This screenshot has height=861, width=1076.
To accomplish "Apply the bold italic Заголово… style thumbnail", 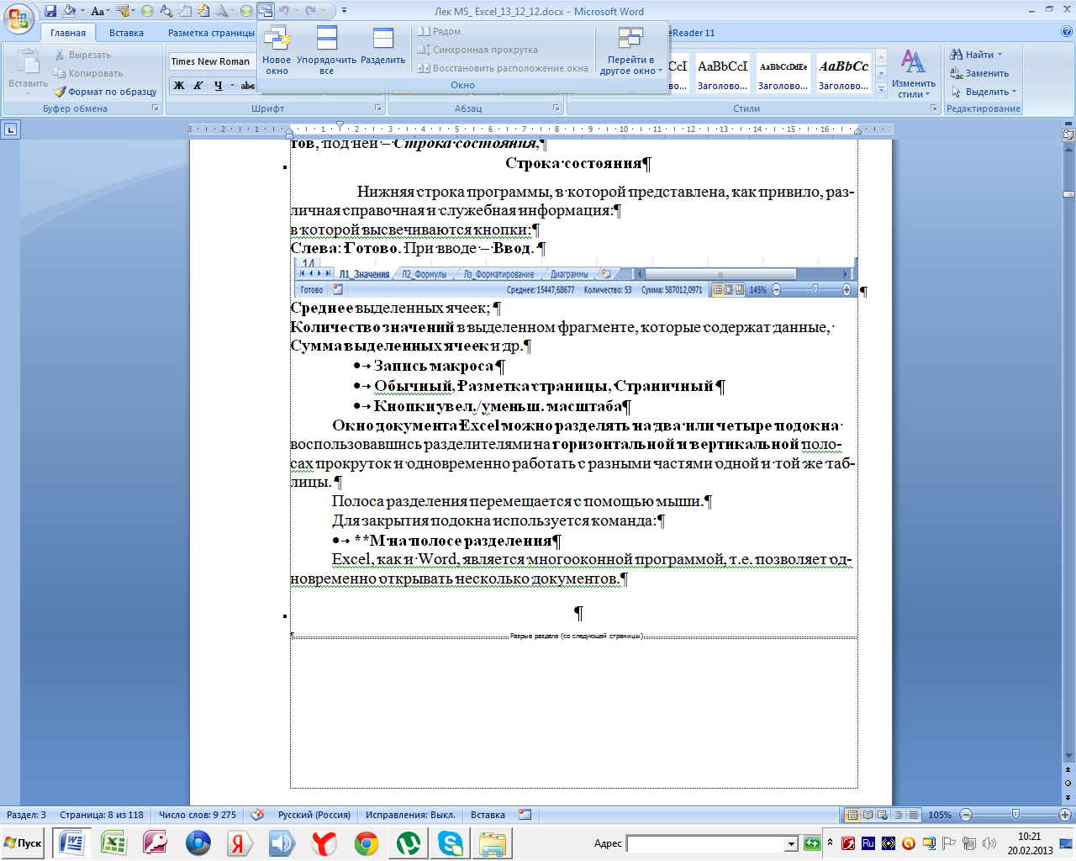I will [x=844, y=74].
